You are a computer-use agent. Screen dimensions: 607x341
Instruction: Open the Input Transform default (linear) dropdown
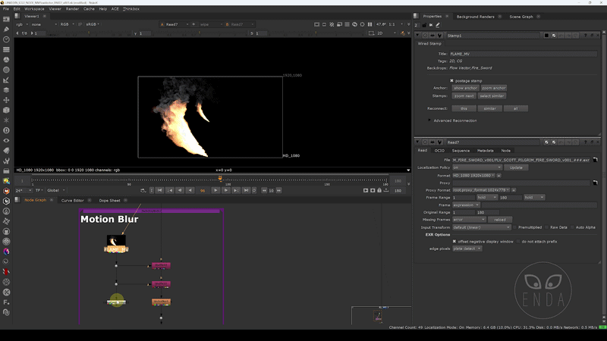point(482,227)
